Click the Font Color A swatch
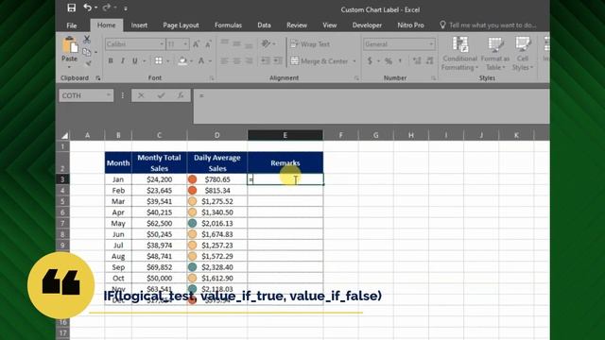 [x=201, y=60]
